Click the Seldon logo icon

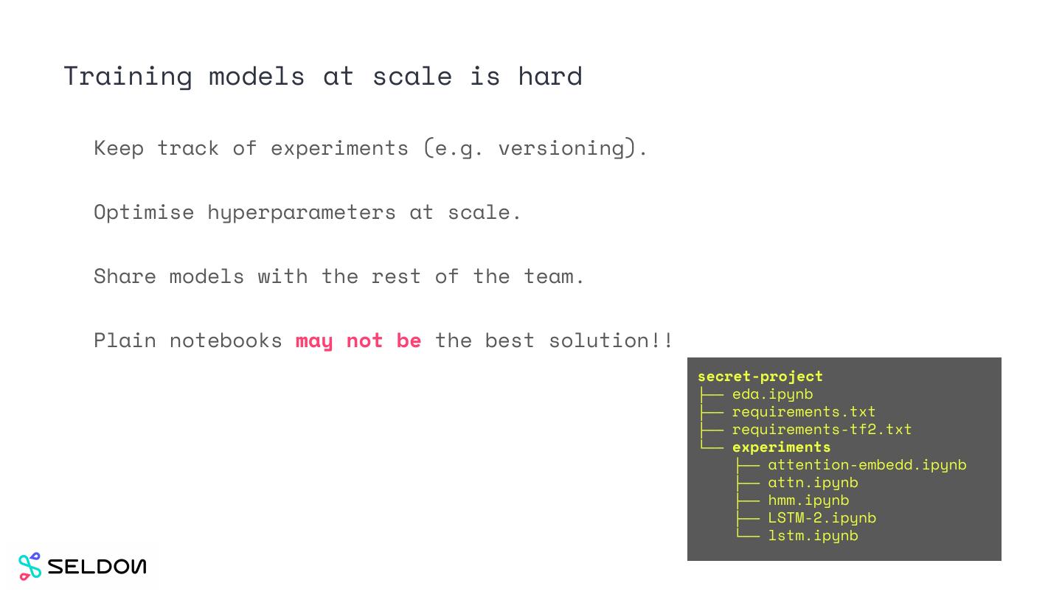(x=30, y=566)
